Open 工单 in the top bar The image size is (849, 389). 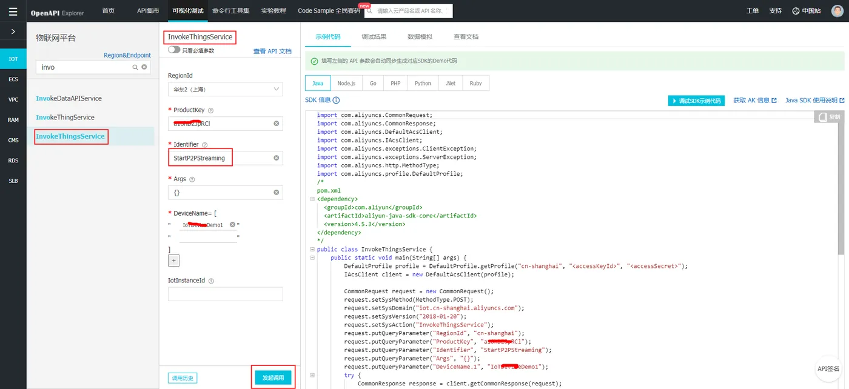coord(752,11)
